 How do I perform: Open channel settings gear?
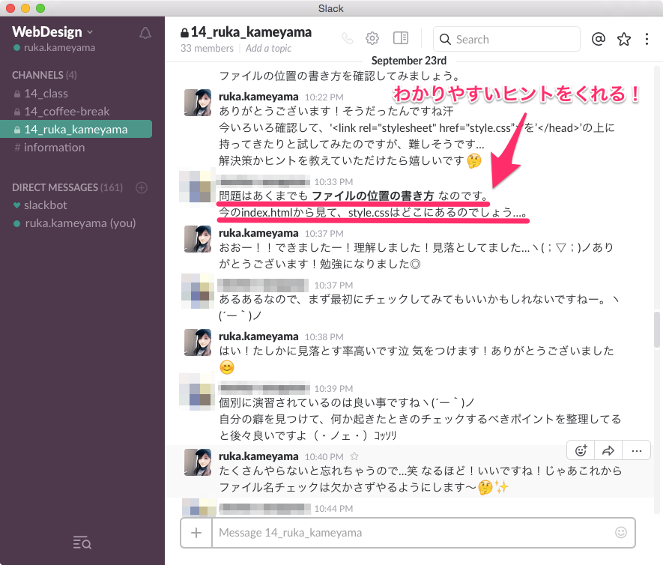point(372,38)
